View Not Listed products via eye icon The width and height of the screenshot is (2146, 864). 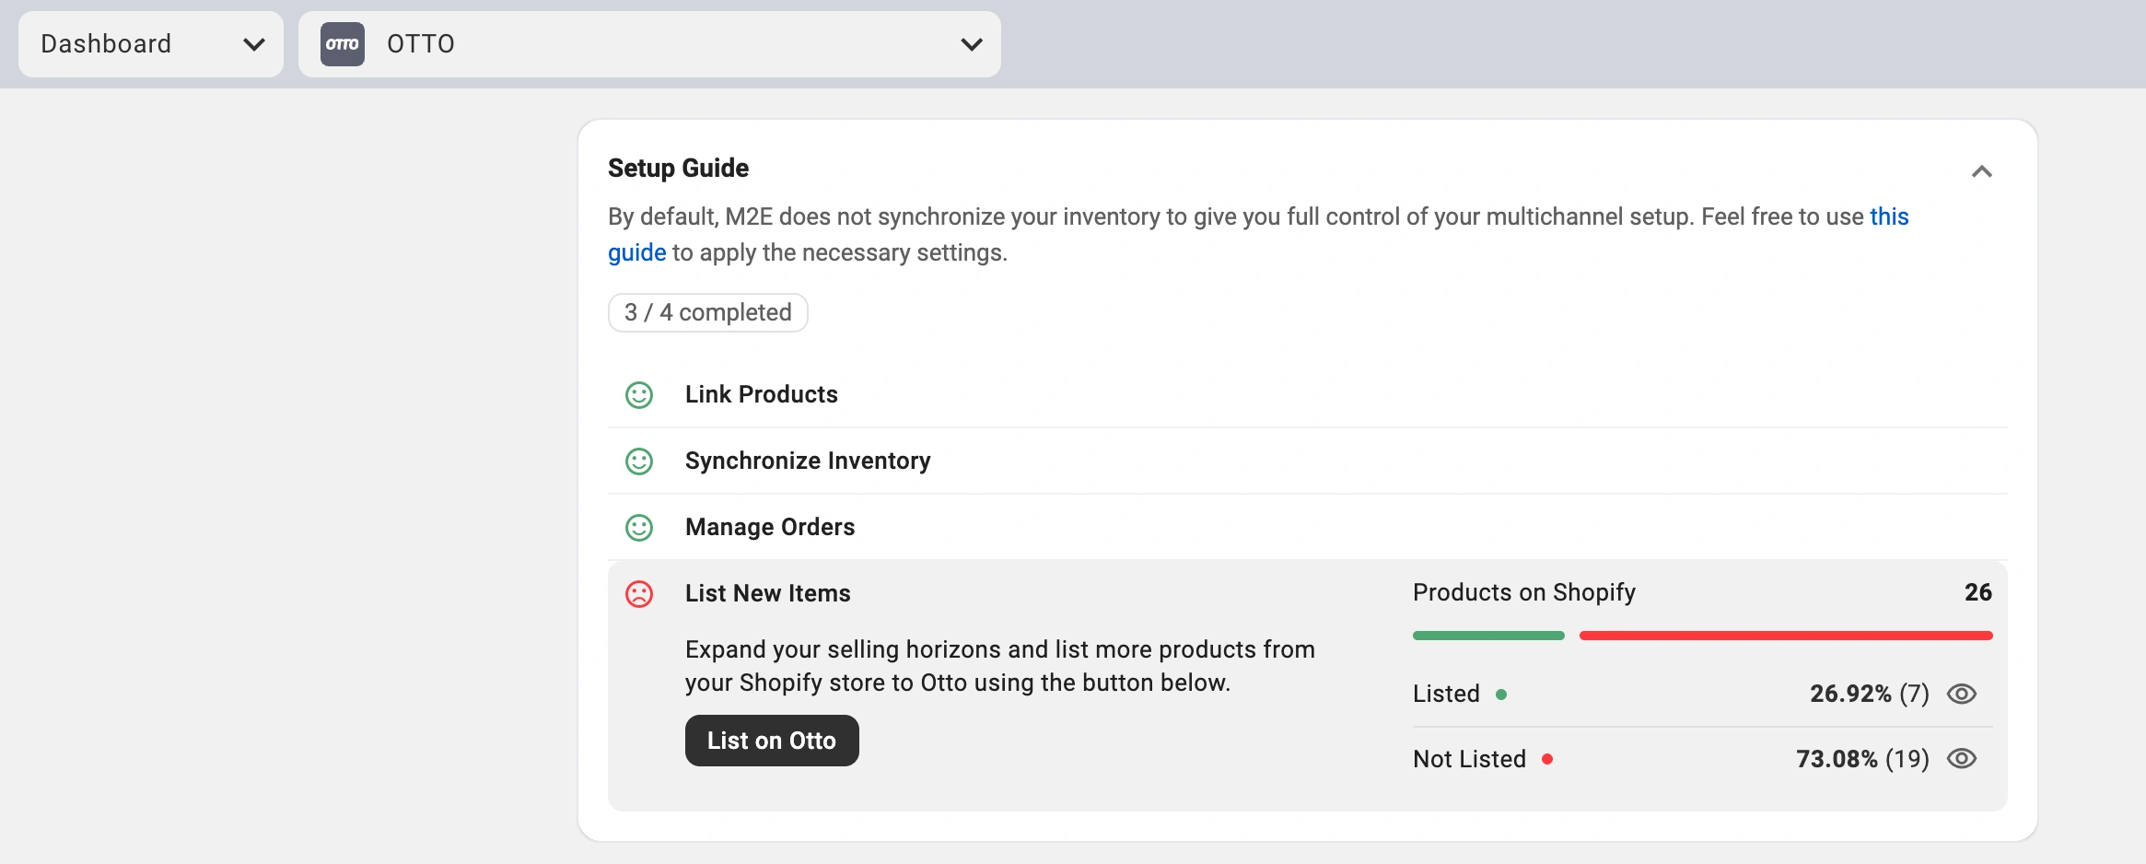pyautogui.click(x=1961, y=759)
